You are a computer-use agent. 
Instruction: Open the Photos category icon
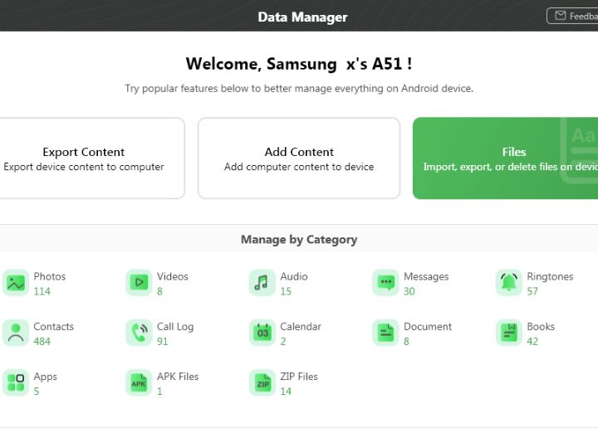click(x=16, y=283)
